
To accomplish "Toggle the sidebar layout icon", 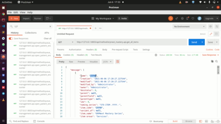I will [x=200, y=121].
